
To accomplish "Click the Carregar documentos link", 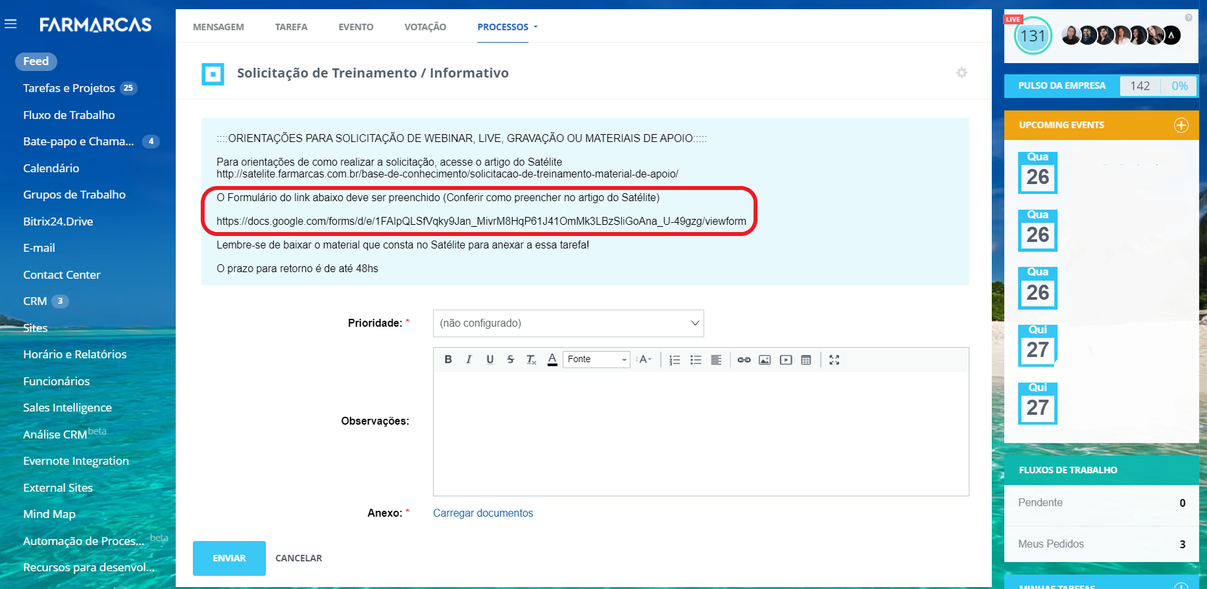I will point(482,513).
